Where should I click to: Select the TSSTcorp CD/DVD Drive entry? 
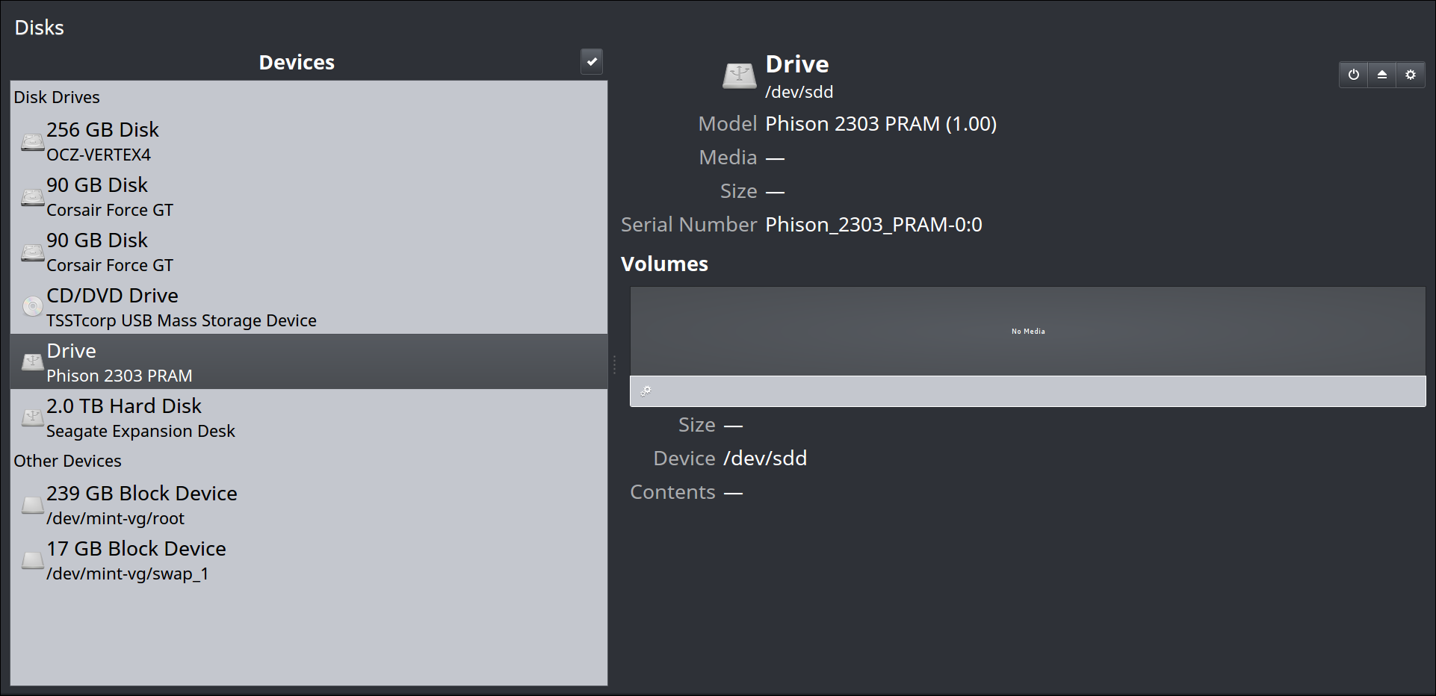309,307
